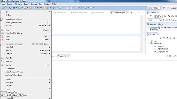This screenshot has height=99, width=177.
Task: Click the Pin Console icon in the Console toolbar
Action: [166, 56]
